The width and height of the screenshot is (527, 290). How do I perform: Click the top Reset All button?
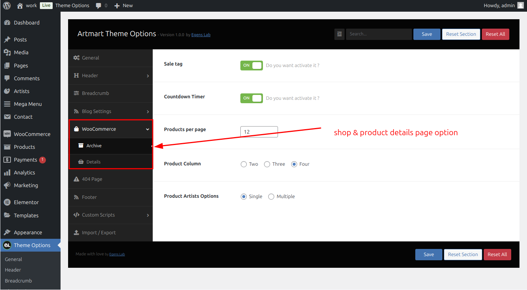495,34
